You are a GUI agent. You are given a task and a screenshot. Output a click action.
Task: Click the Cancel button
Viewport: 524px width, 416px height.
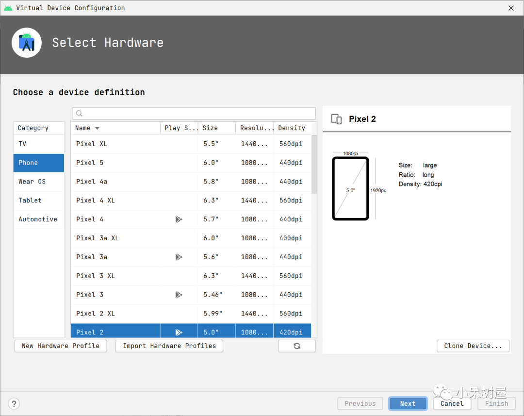point(452,404)
